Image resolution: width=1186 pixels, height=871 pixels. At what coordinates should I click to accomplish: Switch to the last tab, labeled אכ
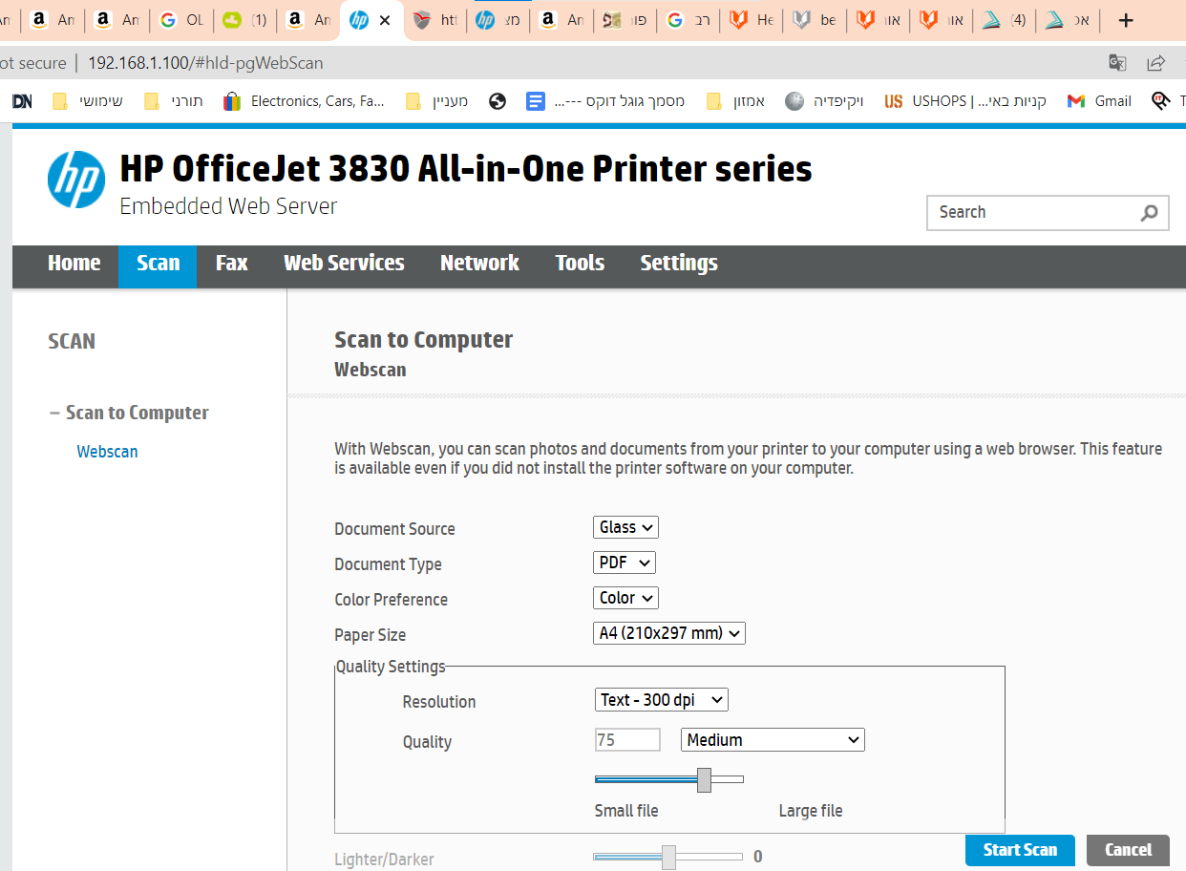coord(1067,20)
